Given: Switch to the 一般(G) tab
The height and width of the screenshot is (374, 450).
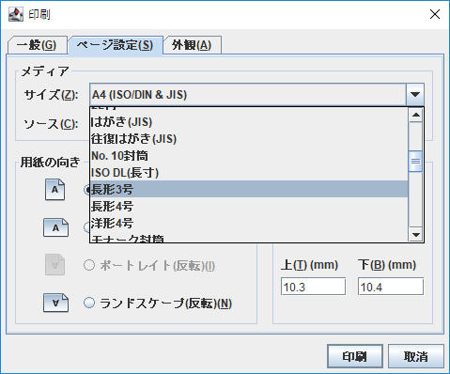Looking at the screenshot, I should 37,45.
